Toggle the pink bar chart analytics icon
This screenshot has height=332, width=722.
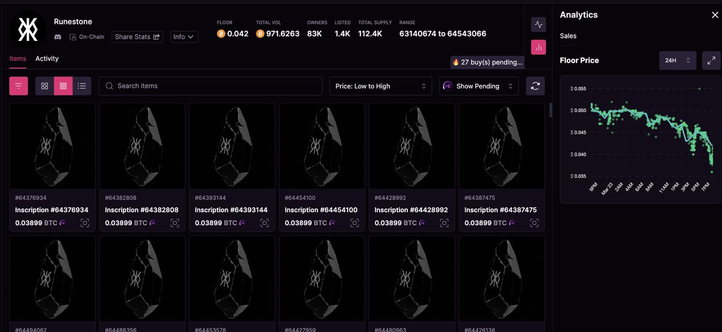pyautogui.click(x=538, y=47)
